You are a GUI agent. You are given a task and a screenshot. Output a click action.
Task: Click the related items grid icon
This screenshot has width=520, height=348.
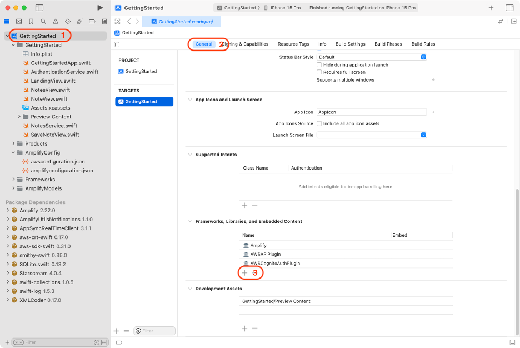(117, 22)
